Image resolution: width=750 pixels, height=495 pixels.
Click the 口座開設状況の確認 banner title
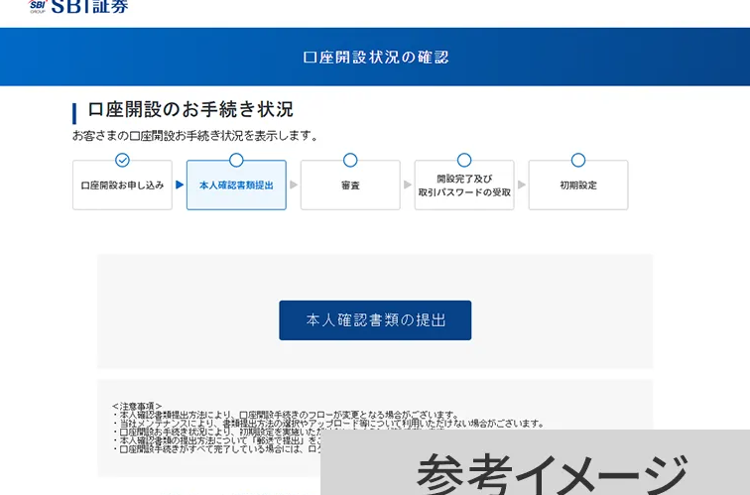(x=375, y=58)
